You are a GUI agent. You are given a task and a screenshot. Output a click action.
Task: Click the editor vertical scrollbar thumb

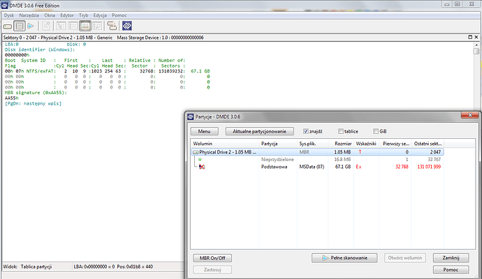click(x=476, y=51)
